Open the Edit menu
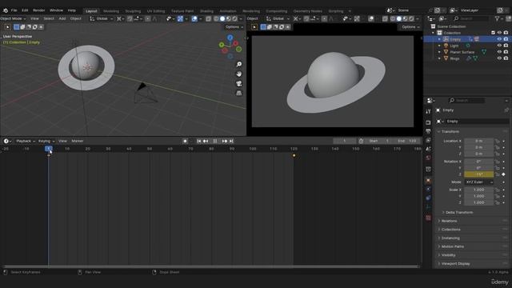 click(25, 10)
